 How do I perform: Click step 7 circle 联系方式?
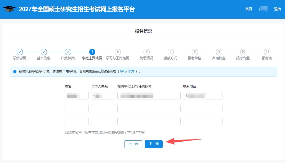click(171, 52)
